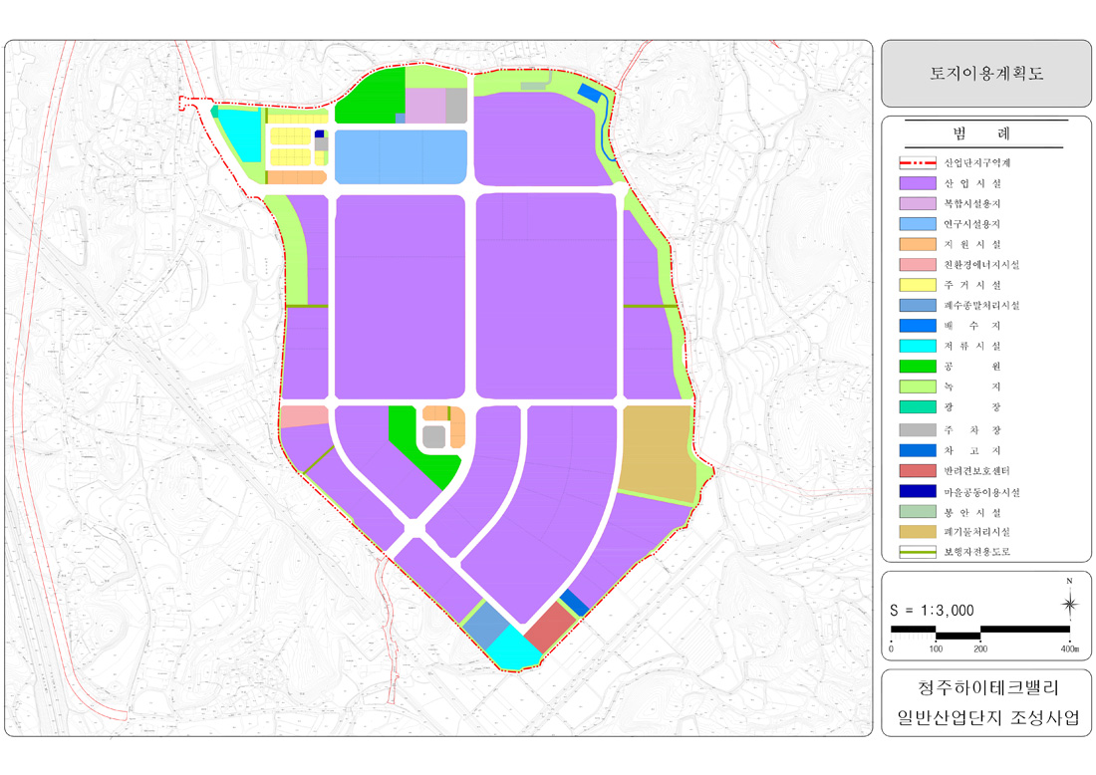The width and height of the screenshot is (1096, 775).
Task: Click the 산업단지구역계 legend label
Action: pyautogui.click(x=977, y=163)
